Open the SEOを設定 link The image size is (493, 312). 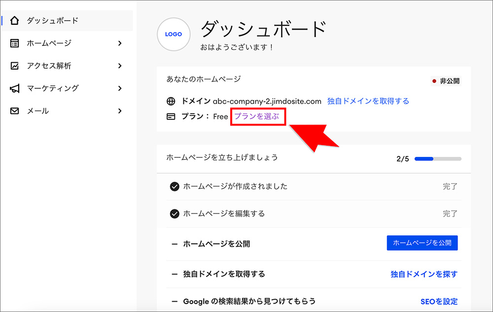[439, 302]
